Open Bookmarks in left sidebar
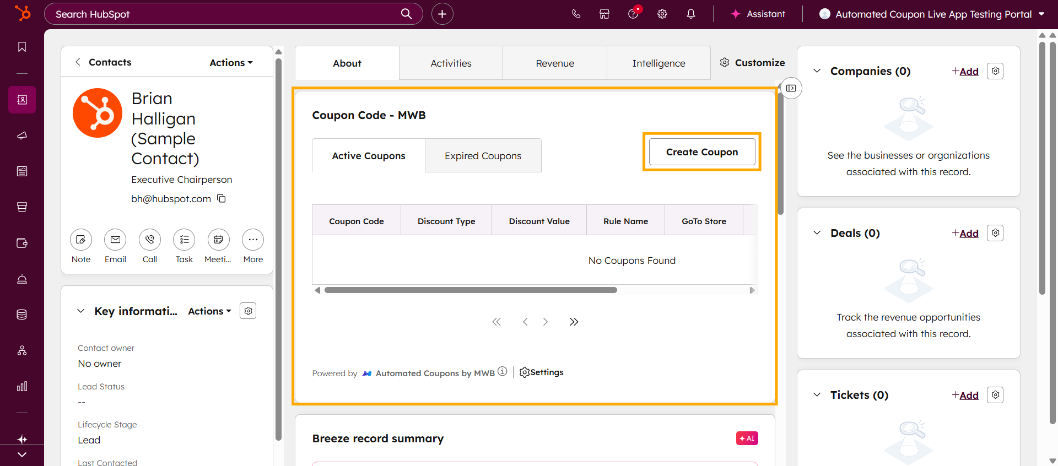 click(22, 47)
